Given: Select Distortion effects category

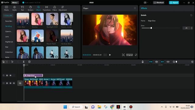Looking at the screenshot, I should coord(9,52).
